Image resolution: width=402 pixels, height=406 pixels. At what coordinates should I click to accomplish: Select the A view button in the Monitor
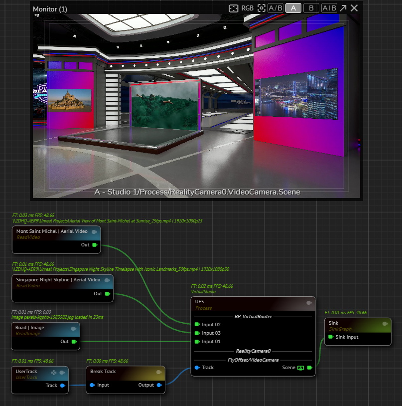coord(293,8)
